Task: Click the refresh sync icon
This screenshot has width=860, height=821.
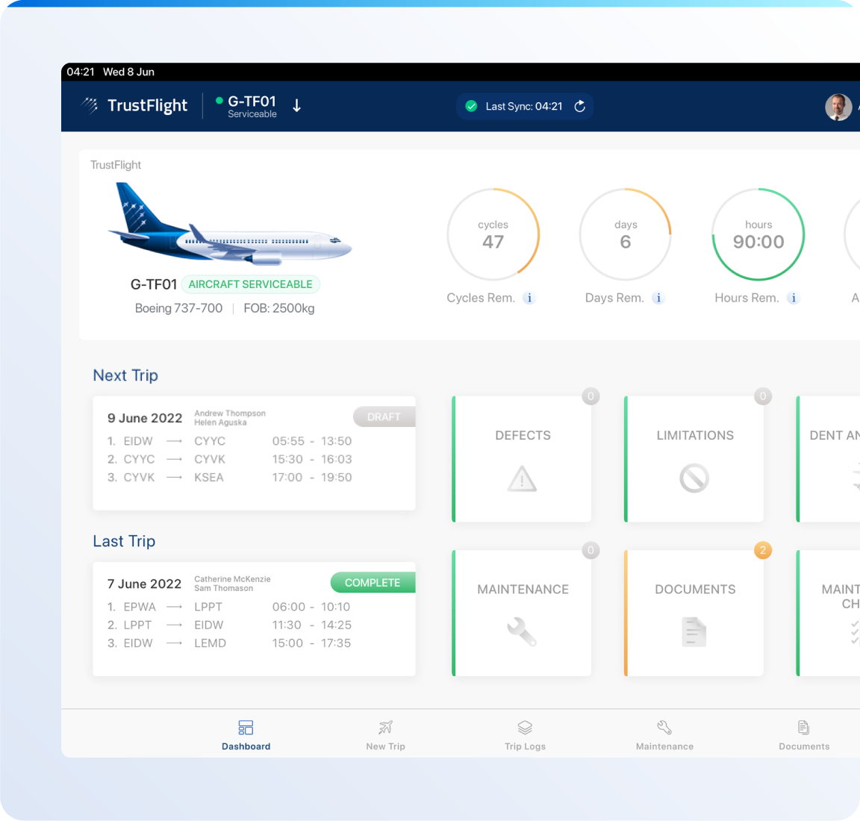Action: pos(579,106)
